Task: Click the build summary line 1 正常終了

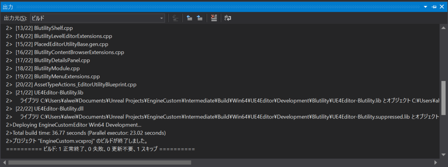Action: click(x=100, y=149)
